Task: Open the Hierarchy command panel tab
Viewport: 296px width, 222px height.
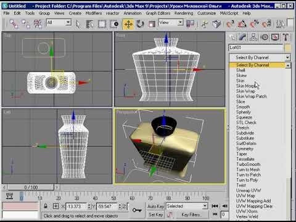Action: [253, 37]
